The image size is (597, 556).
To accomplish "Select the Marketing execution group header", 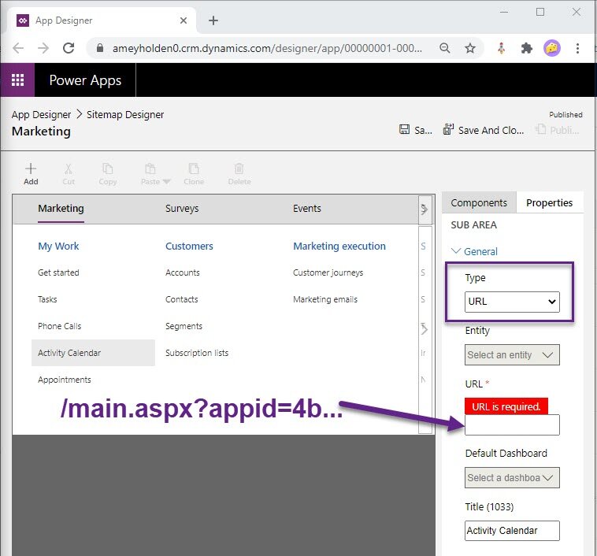I will click(x=339, y=246).
